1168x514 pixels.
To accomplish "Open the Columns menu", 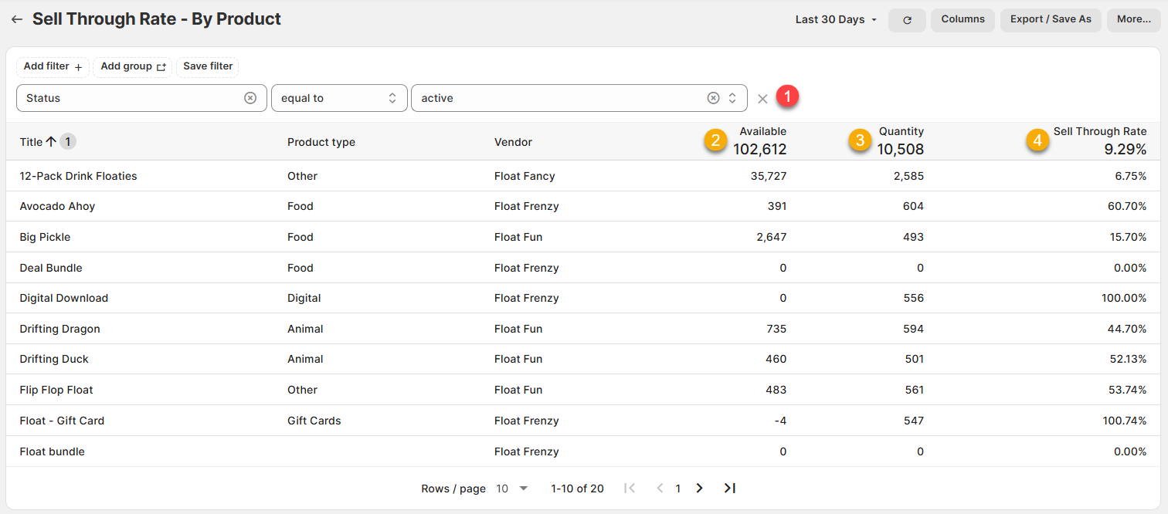I will click(x=963, y=19).
